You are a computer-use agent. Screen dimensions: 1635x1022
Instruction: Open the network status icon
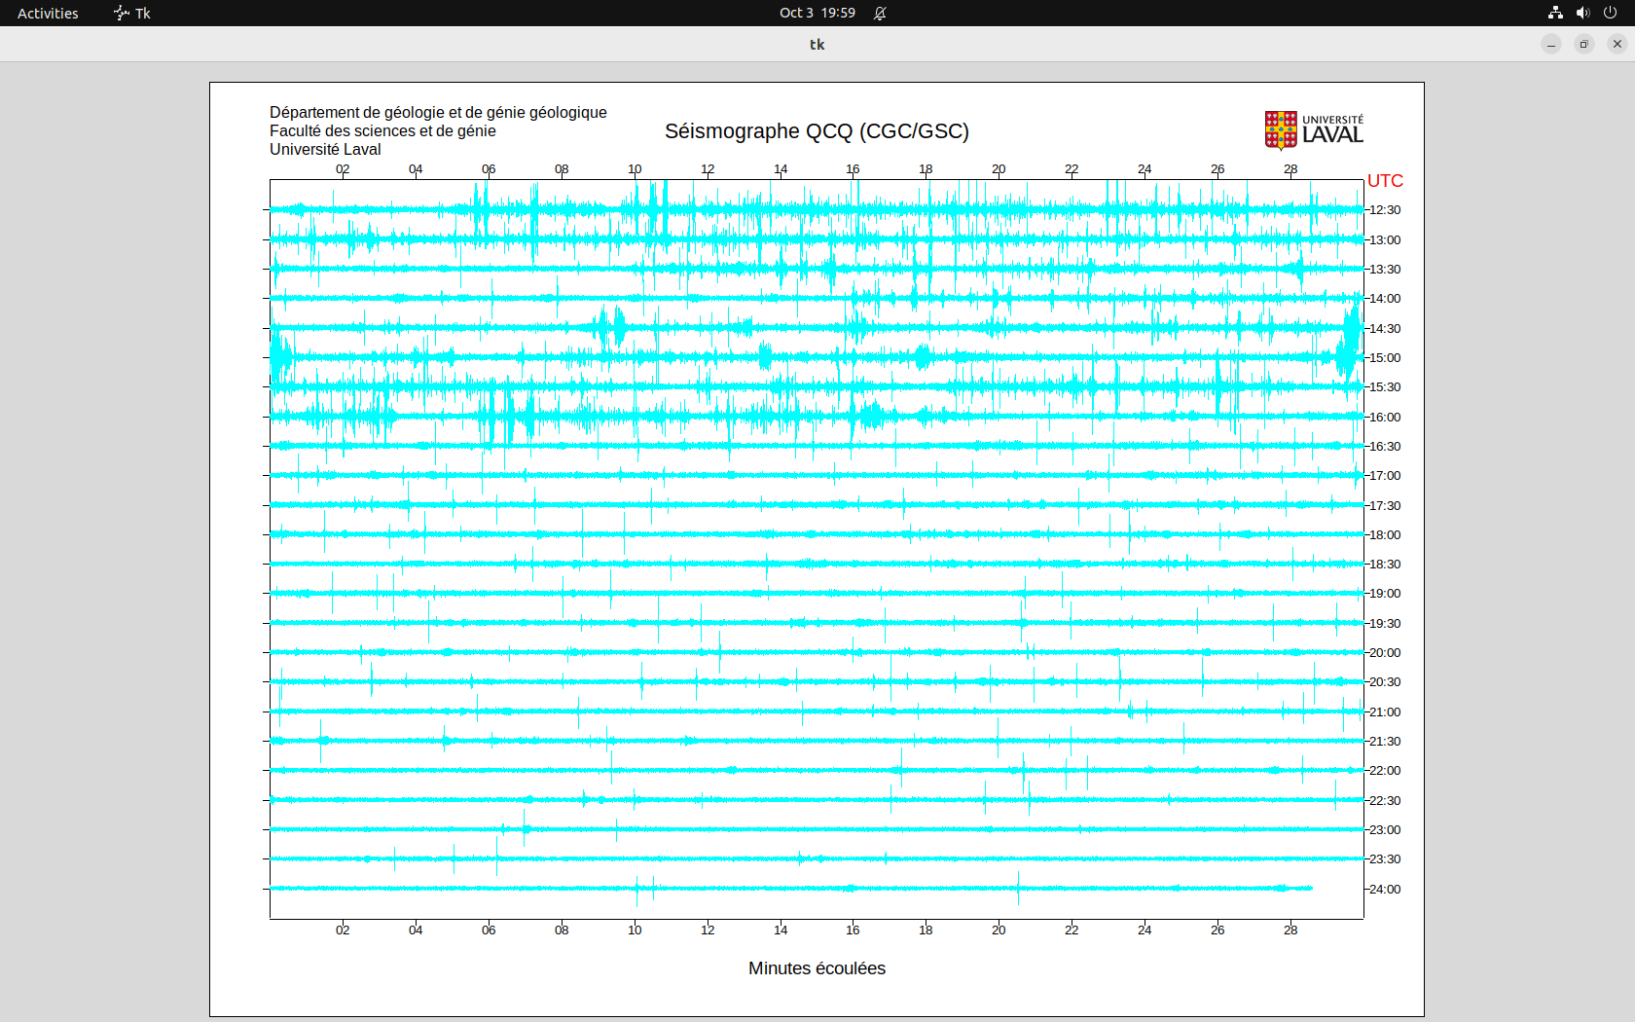1555,13
